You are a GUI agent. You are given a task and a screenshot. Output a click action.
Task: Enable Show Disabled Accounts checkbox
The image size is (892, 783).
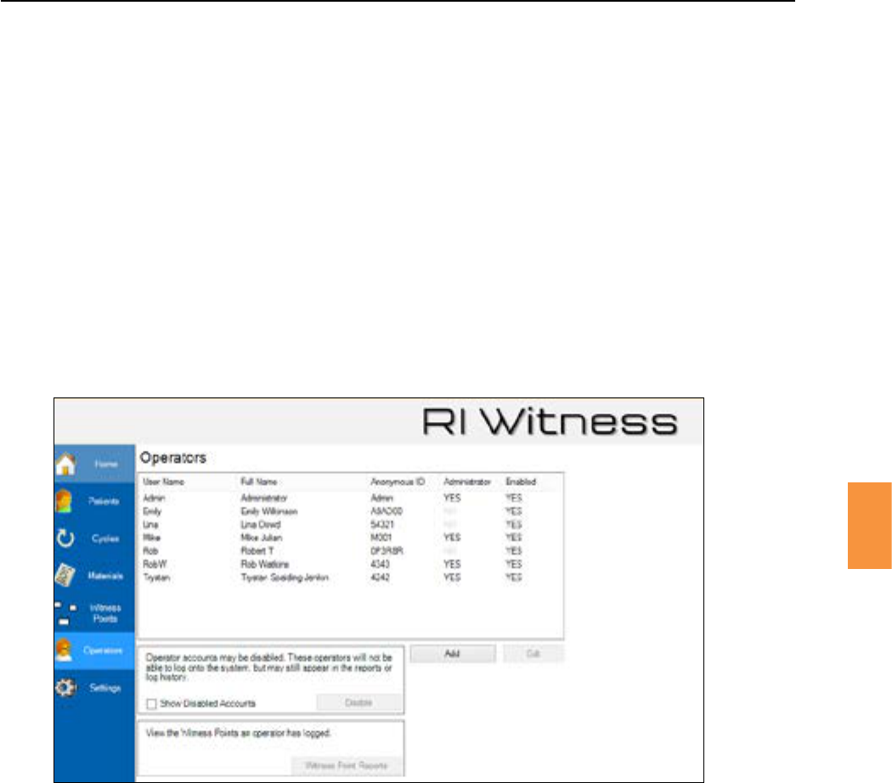(151, 704)
